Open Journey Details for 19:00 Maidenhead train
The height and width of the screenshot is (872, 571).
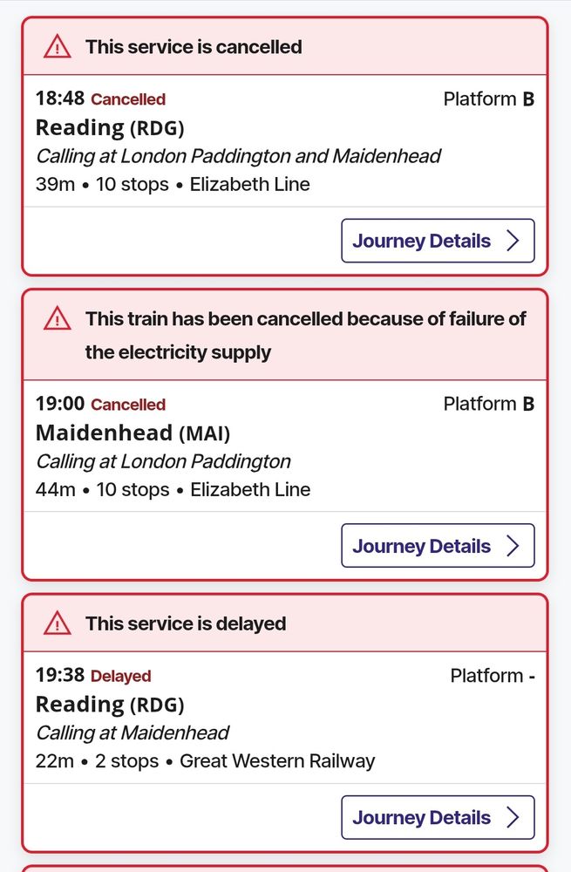pos(438,546)
